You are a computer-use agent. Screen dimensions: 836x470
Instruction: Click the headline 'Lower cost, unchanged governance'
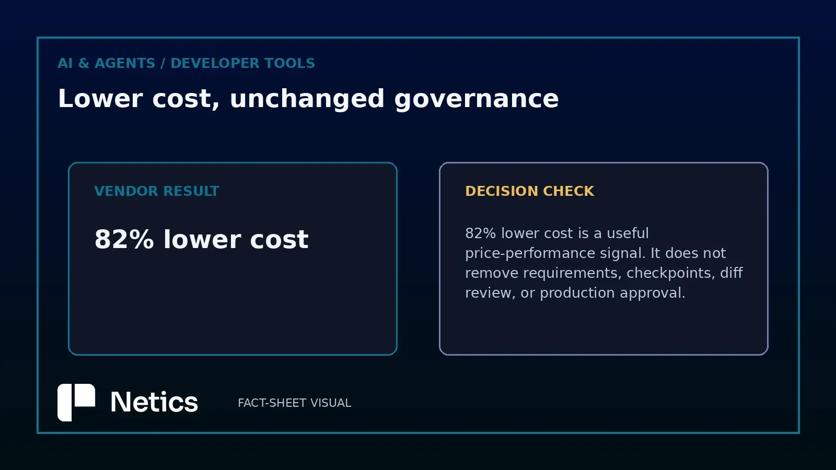coord(308,99)
